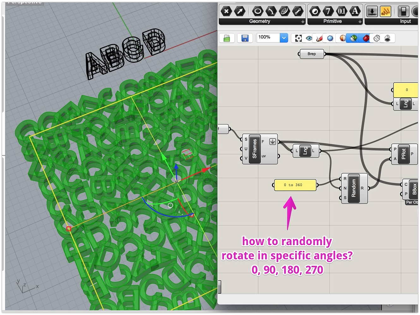Viewport: 420px width, 315px height.
Task: Click the yellow panel reading 0 to 360
Action: coord(295,185)
